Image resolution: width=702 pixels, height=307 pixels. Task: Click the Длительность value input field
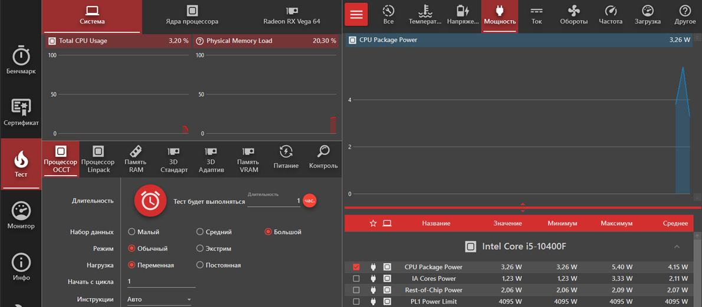pyautogui.click(x=274, y=202)
